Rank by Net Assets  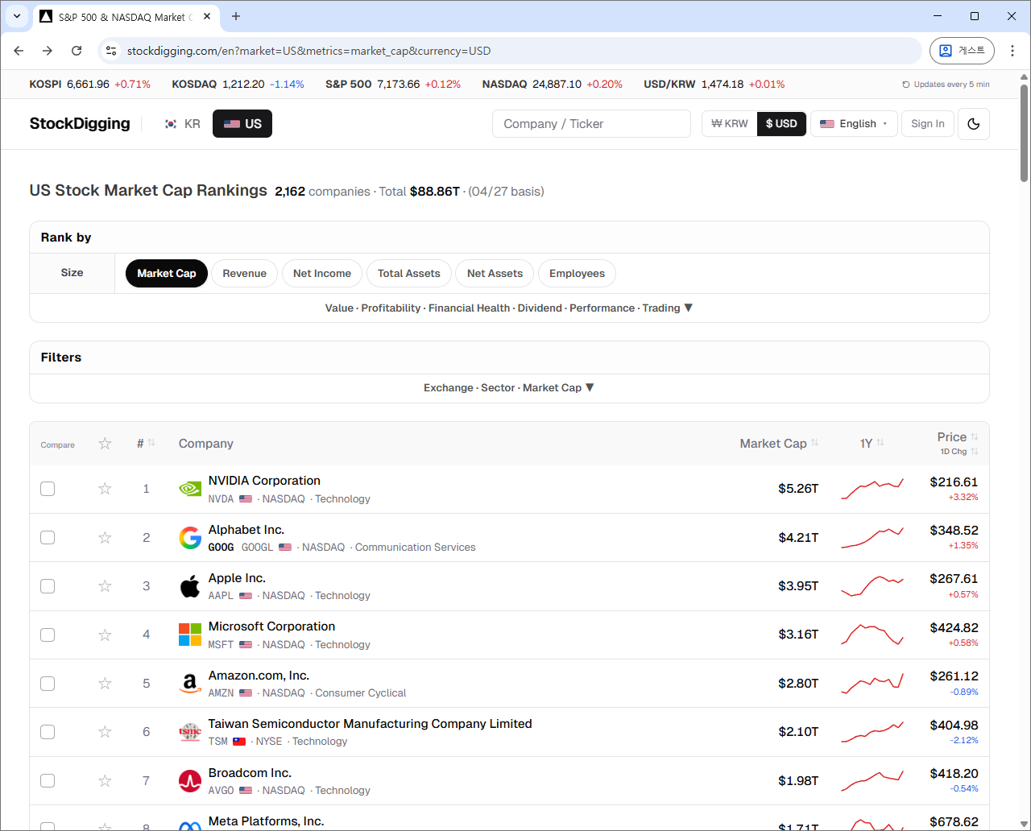[495, 274]
